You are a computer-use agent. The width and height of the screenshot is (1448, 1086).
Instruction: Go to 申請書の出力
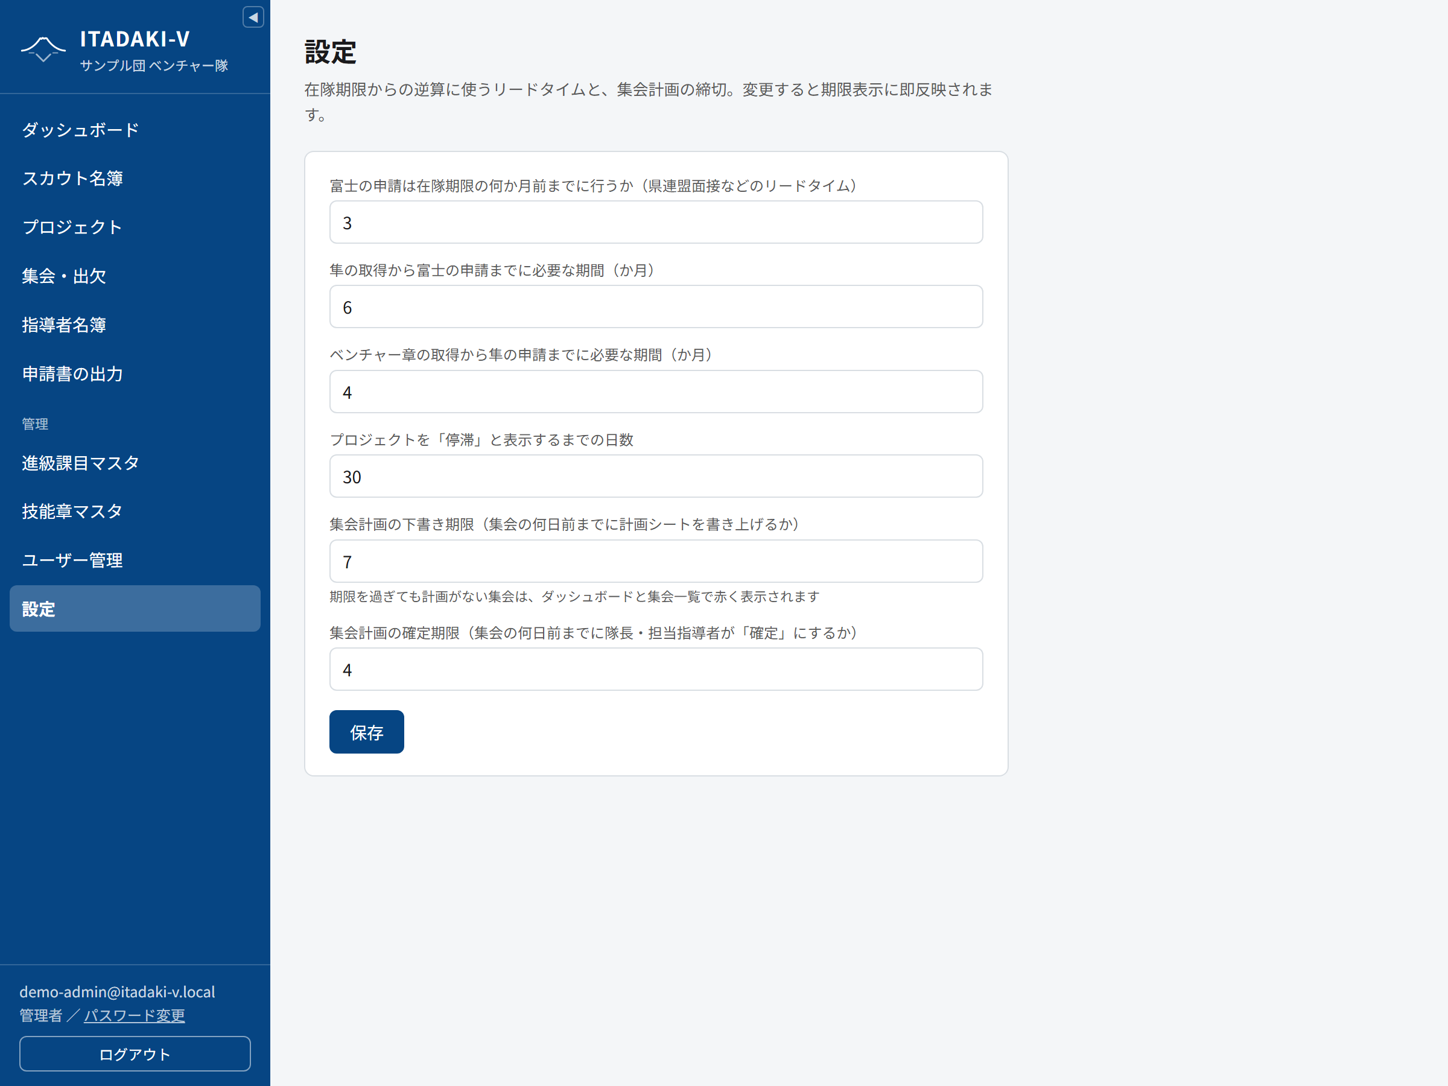pos(135,374)
